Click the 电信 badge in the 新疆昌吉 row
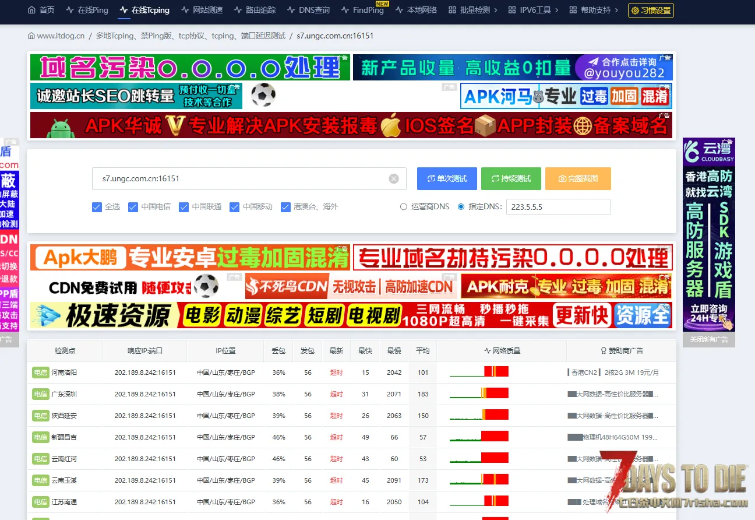This screenshot has height=520, width=755. (x=40, y=437)
